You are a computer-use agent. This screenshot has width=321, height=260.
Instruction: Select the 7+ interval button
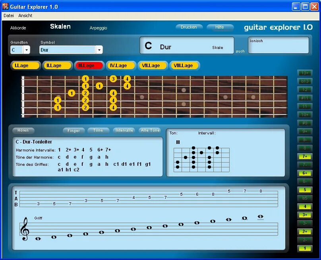(x=304, y=157)
